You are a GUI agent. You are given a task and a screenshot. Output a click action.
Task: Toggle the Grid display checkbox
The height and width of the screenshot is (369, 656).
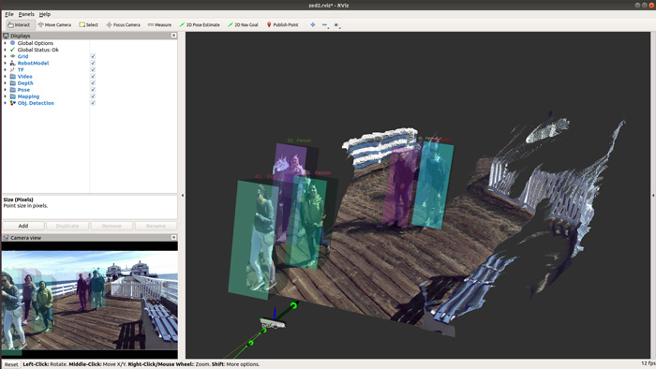[93, 56]
